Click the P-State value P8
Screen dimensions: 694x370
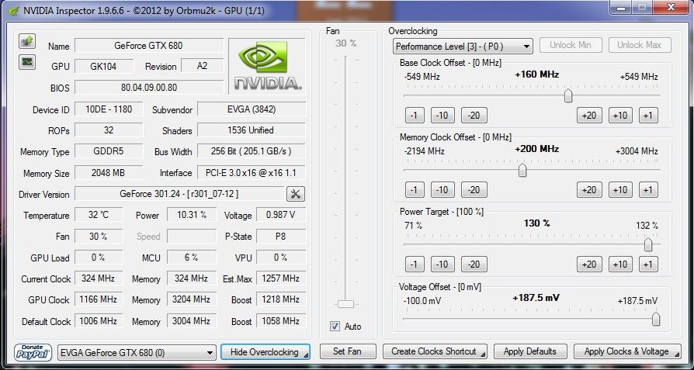[281, 237]
